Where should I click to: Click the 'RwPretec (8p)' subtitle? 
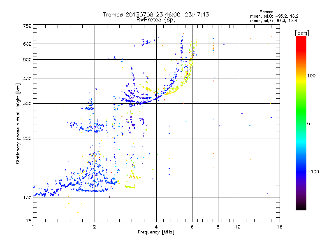coord(156,20)
